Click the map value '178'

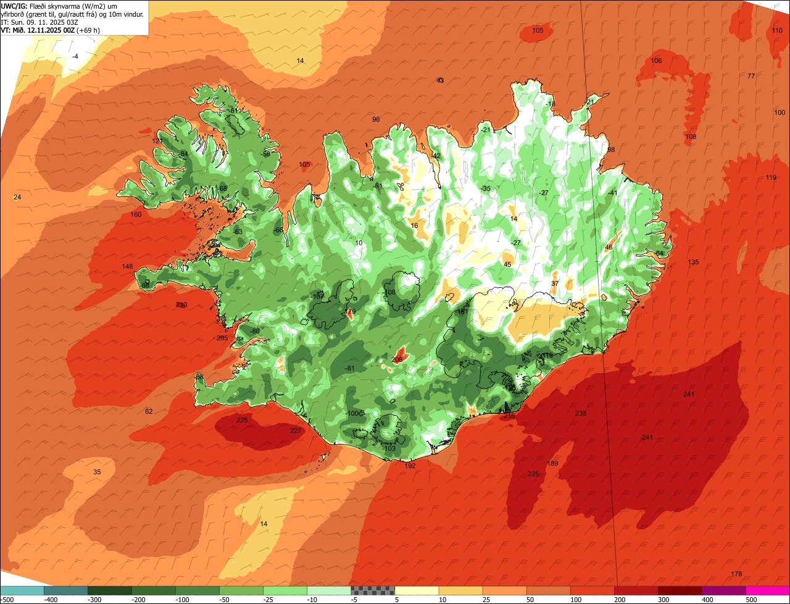point(736,574)
